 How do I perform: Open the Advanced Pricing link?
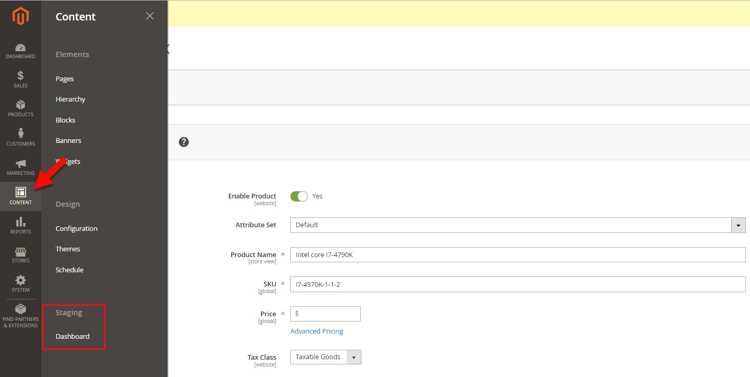317,331
